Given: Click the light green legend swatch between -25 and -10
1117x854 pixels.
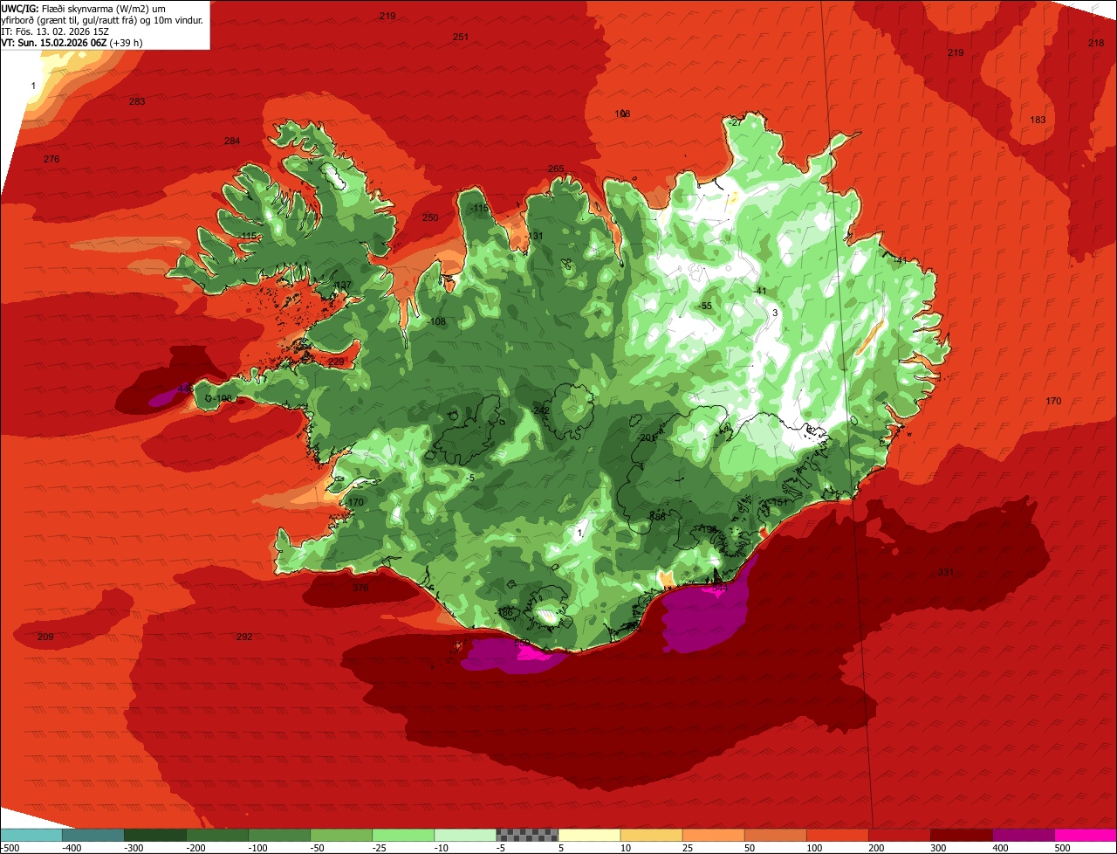Looking at the screenshot, I should pos(402,835).
